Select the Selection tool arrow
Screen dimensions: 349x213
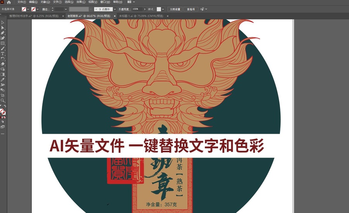point(3,23)
